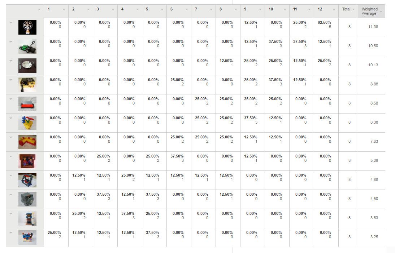Image resolution: width=395 pixels, height=253 pixels.
Task: Select the column 6 header
Action: pos(172,9)
